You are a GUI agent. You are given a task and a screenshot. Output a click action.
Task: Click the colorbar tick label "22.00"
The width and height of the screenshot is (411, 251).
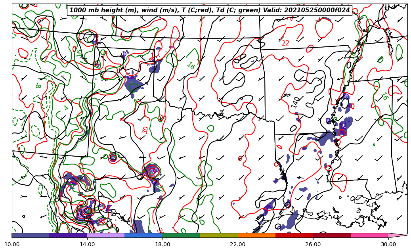[238, 244]
